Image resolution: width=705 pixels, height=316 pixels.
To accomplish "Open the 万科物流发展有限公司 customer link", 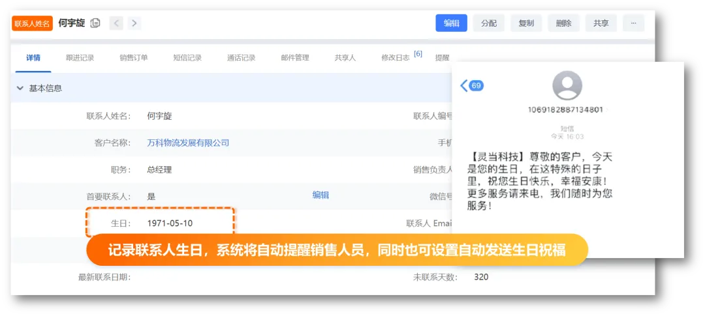I will [x=188, y=143].
